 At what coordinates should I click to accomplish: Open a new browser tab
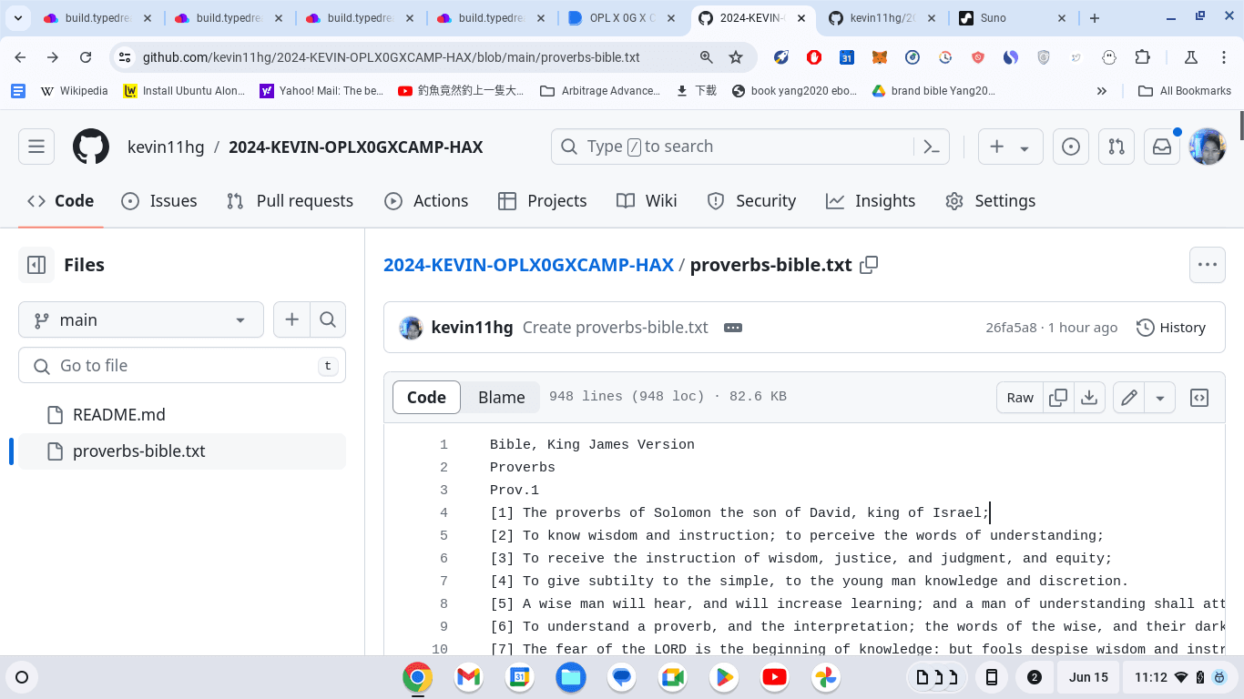coord(1095,17)
